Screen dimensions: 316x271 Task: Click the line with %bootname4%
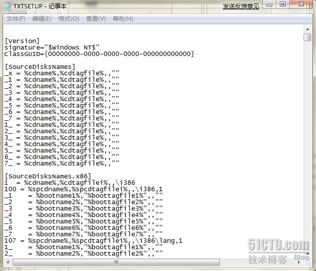(x=83, y=215)
